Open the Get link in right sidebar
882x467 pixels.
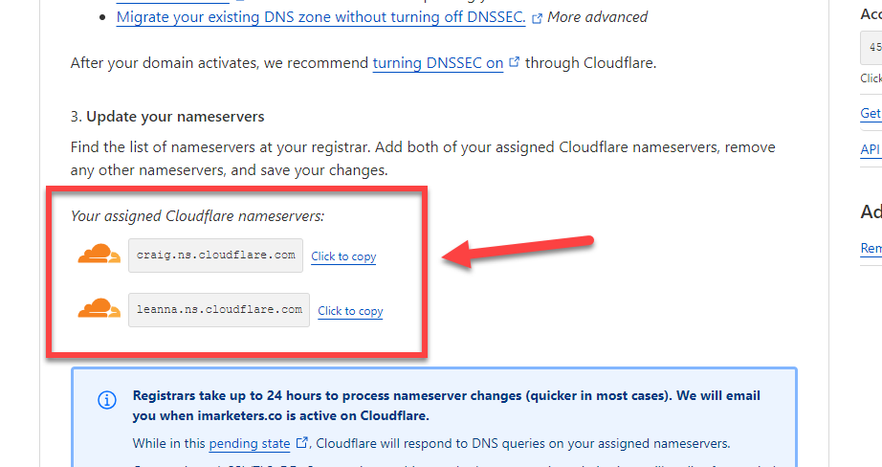871,113
